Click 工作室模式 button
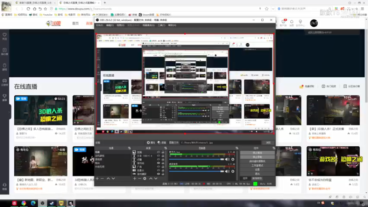Viewport: 368px width, 207px height. [257, 166]
